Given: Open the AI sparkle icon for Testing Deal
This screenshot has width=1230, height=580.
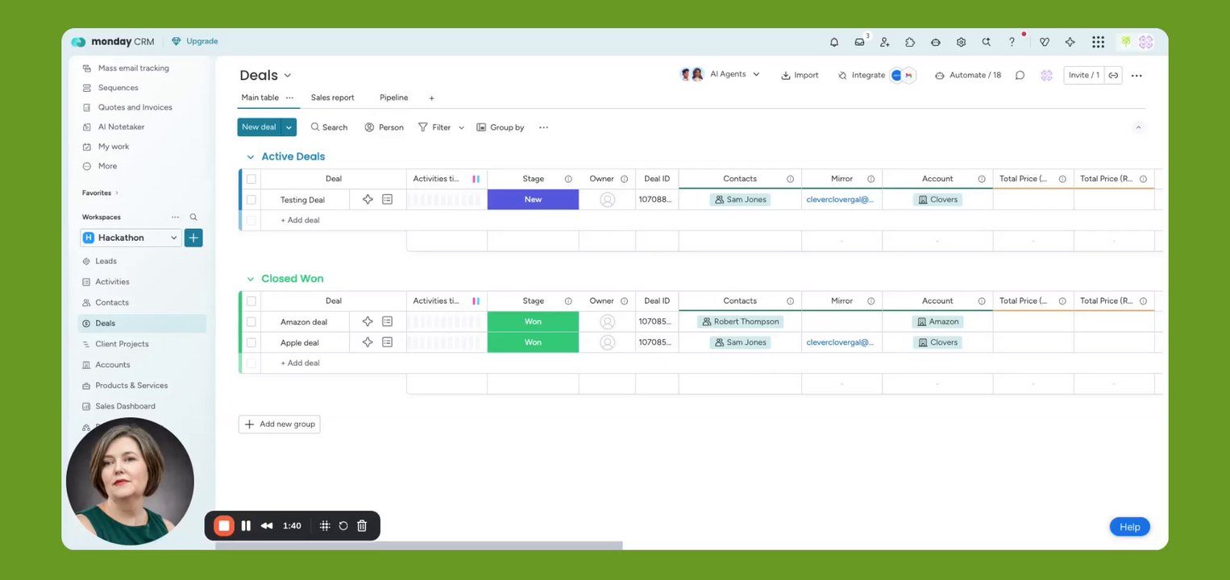Looking at the screenshot, I should tap(368, 199).
